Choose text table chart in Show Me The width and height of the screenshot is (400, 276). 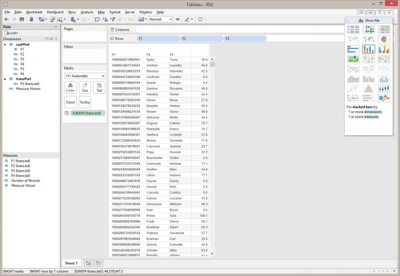coord(353,29)
